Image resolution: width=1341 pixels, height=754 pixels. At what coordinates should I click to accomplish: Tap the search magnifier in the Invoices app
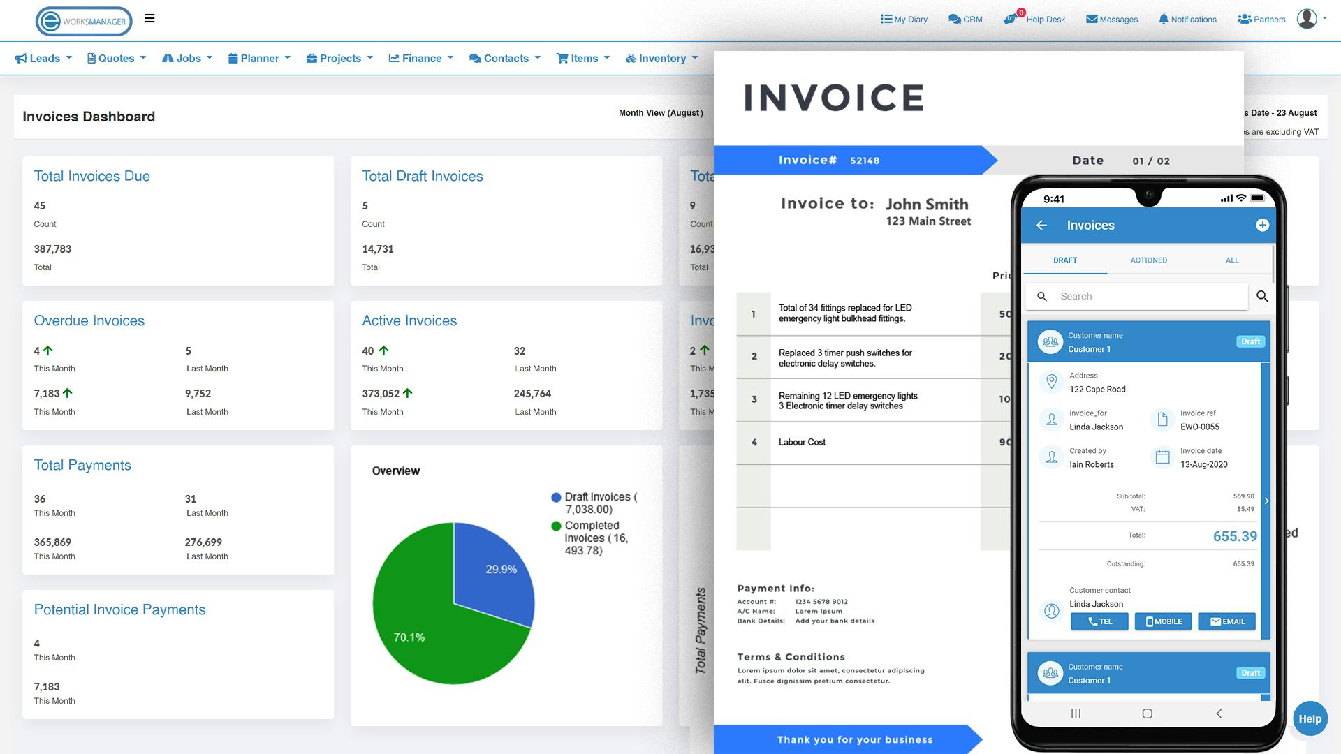(1263, 296)
